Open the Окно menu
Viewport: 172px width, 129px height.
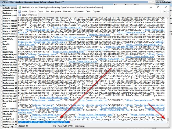[x=88, y=11]
